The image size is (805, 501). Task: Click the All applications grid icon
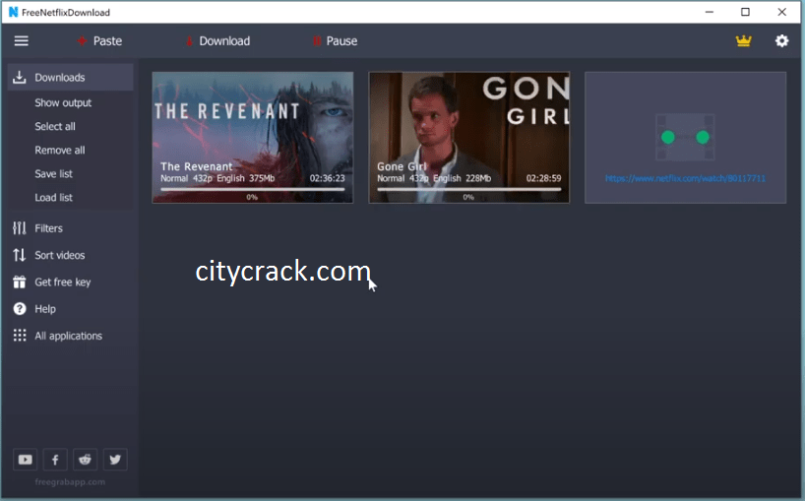tap(20, 336)
